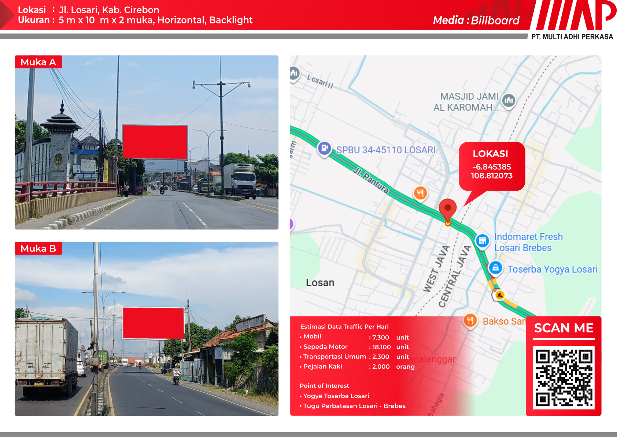Click the "Jl. Pantura" road label

coord(371,180)
